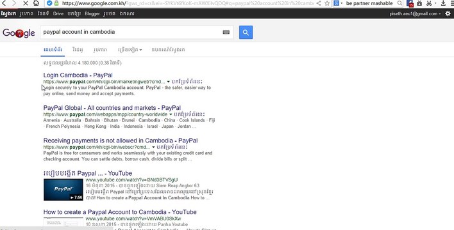This screenshot has width=454, height=230.
Task: Translate the Receiving payments result page
Action: (x=172, y=147)
